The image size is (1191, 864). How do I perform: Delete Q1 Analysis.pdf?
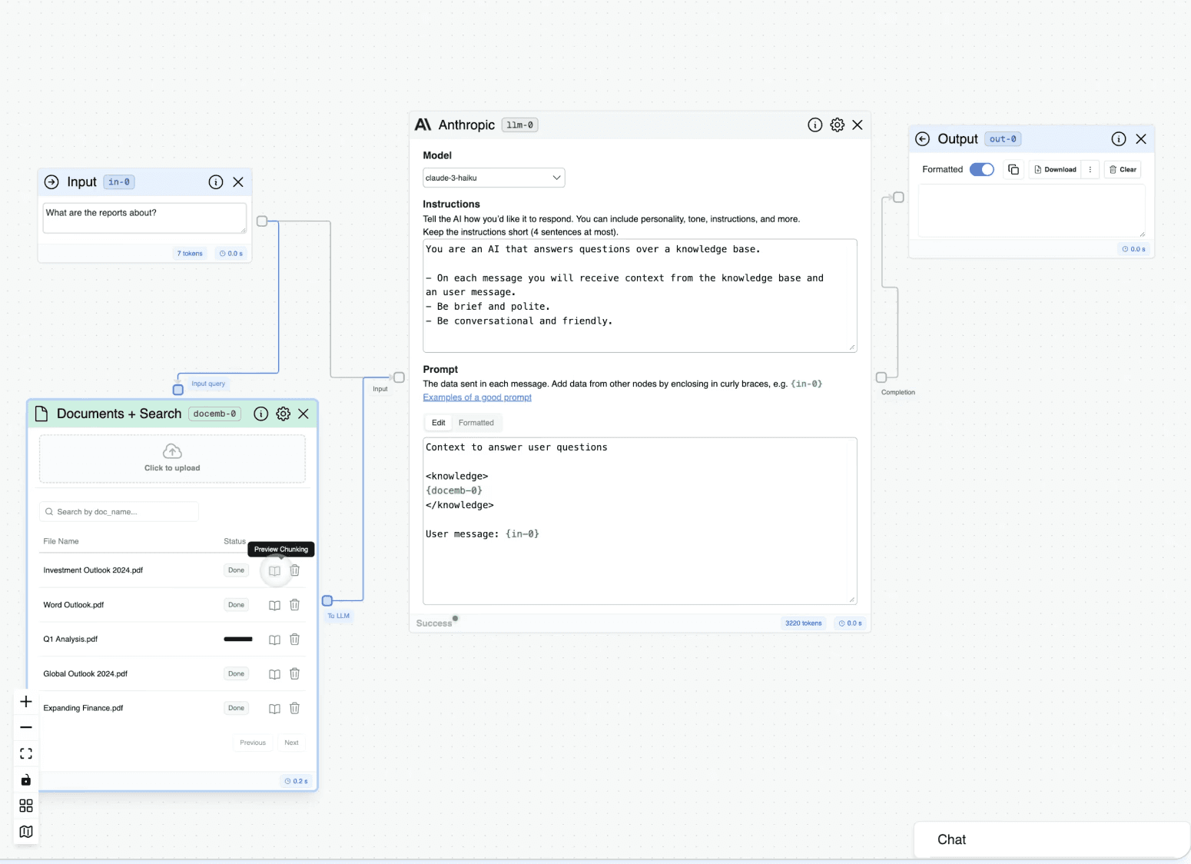point(294,640)
